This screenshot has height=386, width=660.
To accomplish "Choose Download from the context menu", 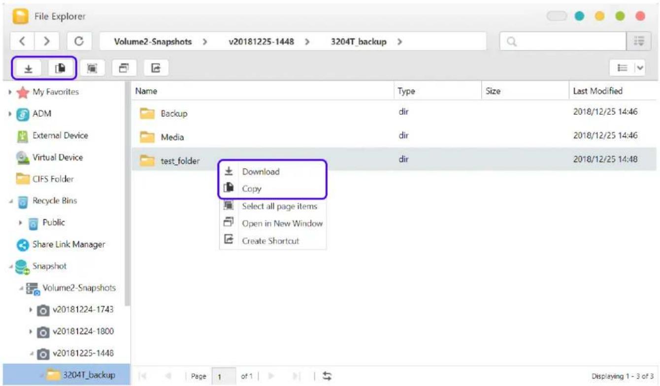I will click(x=273, y=172).
